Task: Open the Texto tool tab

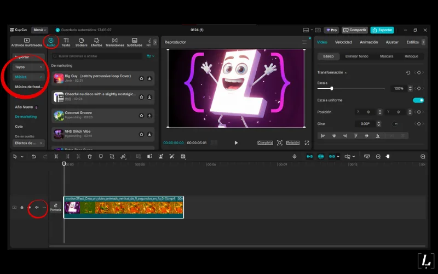Action: (x=66, y=42)
